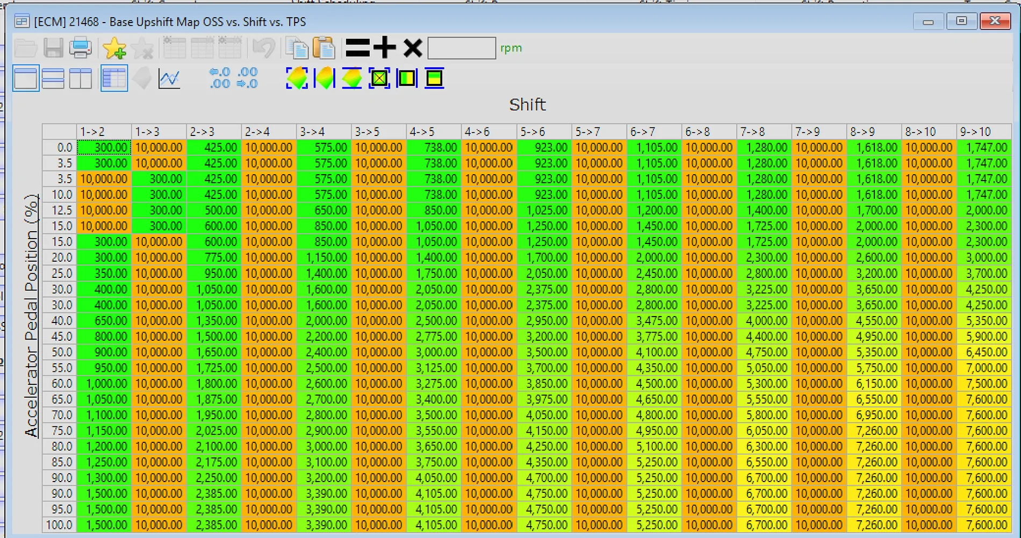
Task: Click the Open folder icon
Action: point(25,48)
